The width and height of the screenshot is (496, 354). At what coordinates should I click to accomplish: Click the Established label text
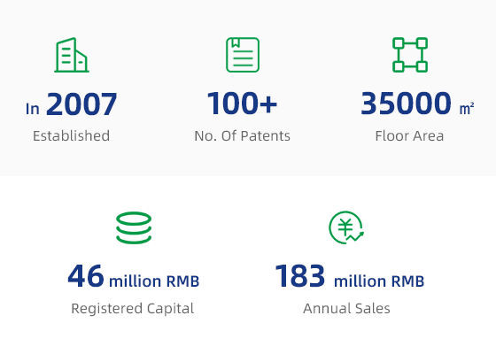[x=72, y=136]
